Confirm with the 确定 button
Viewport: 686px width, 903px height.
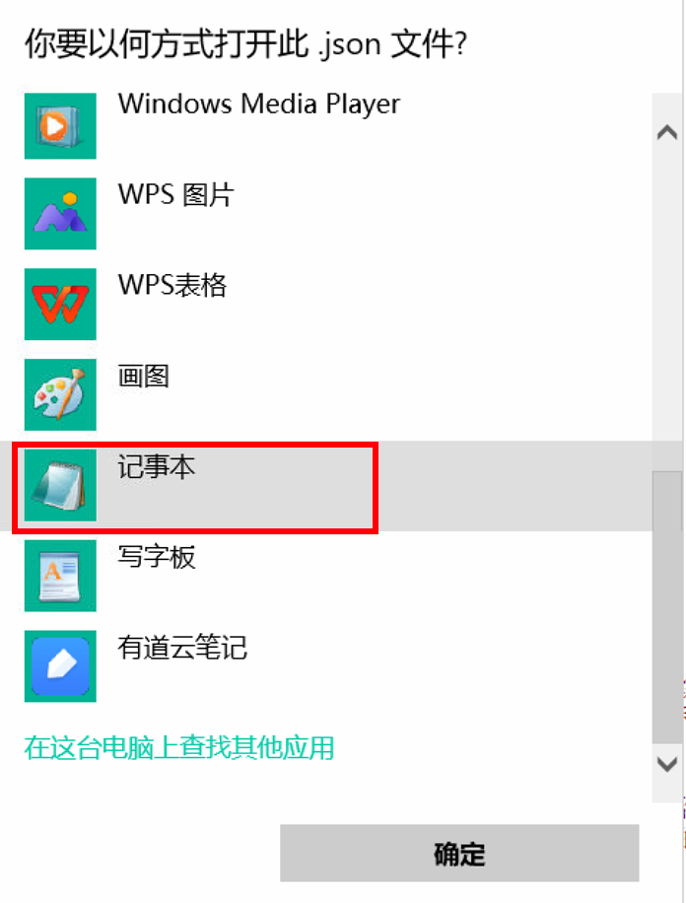[x=459, y=853]
